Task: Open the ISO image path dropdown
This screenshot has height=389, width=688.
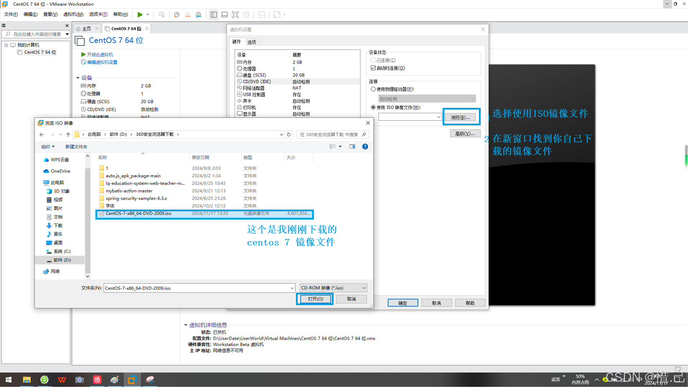Action: point(439,117)
